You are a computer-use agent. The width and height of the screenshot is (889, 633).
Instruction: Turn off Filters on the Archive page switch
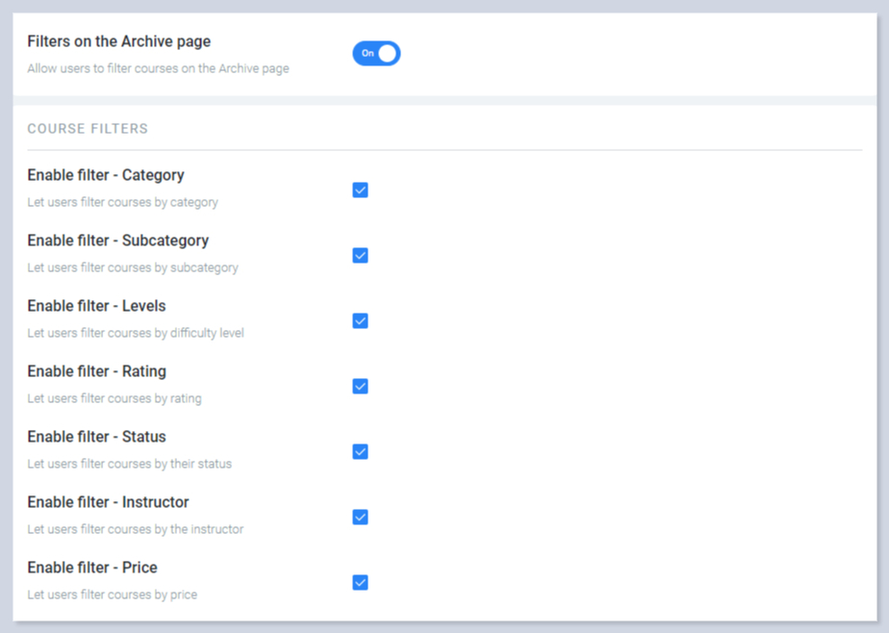click(376, 54)
